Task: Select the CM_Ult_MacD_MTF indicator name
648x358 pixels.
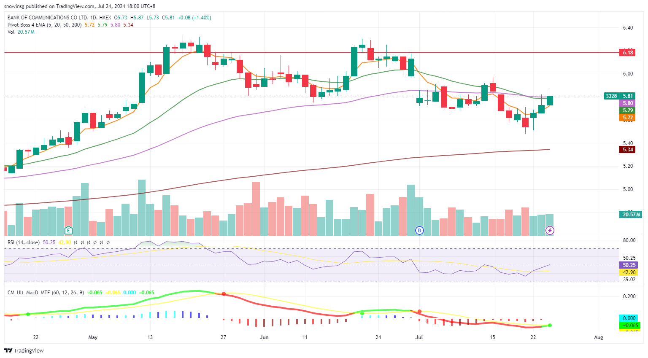Action: pyautogui.click(x=46, y=293)
